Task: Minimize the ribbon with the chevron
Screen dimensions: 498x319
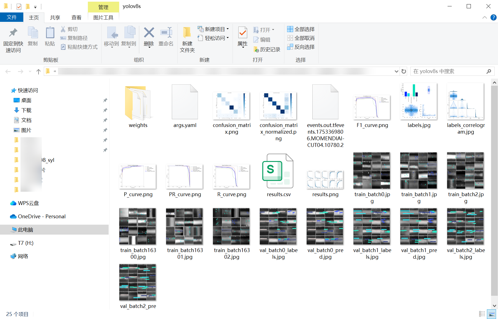Action: [484, 17]
